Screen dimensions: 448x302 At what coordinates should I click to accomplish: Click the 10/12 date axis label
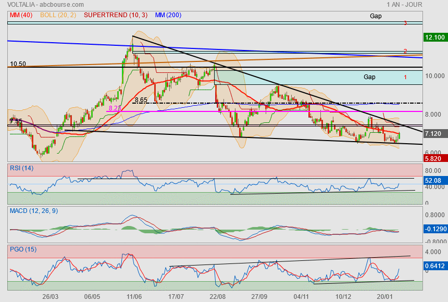(343, 297)
